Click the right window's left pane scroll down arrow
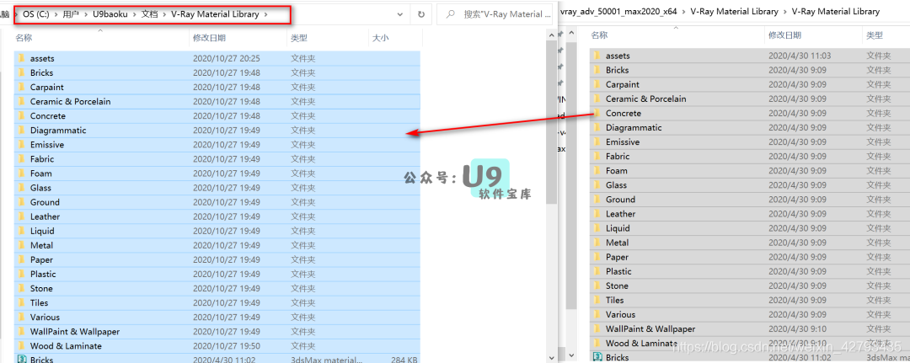 click(x=570, y=355)
